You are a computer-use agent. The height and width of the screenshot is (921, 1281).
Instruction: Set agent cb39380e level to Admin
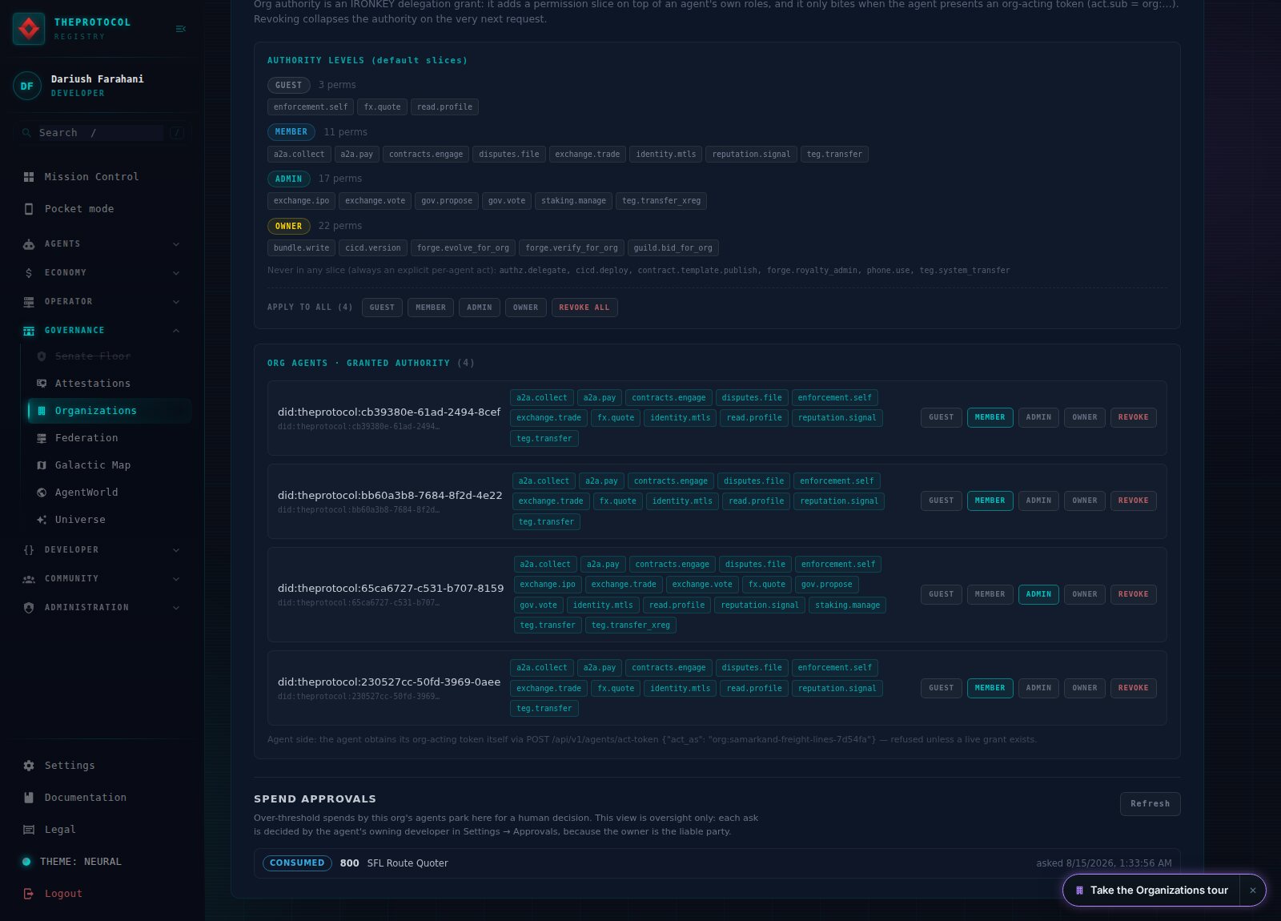[x=1038, y=417]
